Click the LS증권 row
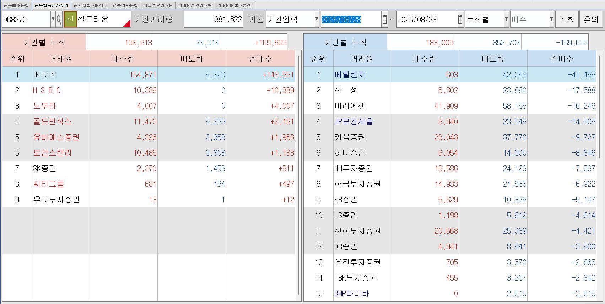The image size is (605, 304). click(x=450, y=215)
